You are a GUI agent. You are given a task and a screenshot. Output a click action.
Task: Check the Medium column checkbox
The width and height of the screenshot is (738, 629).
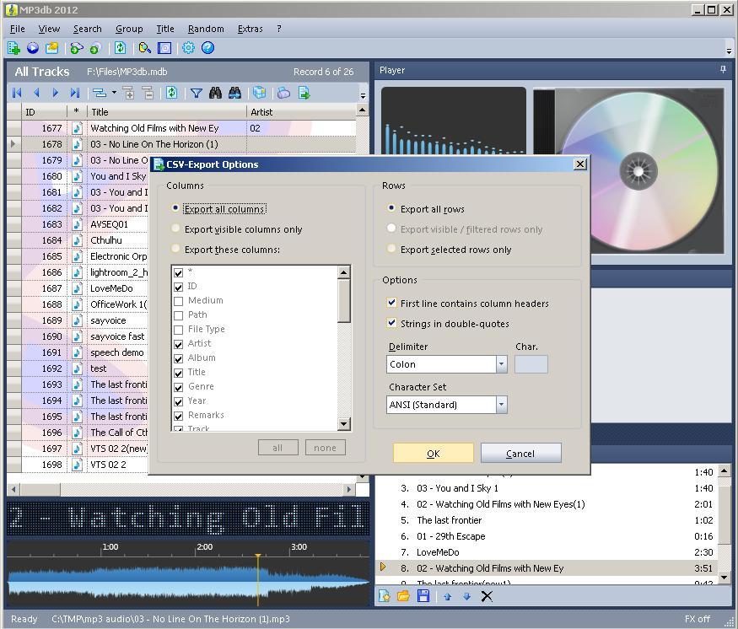coord(178,301)
